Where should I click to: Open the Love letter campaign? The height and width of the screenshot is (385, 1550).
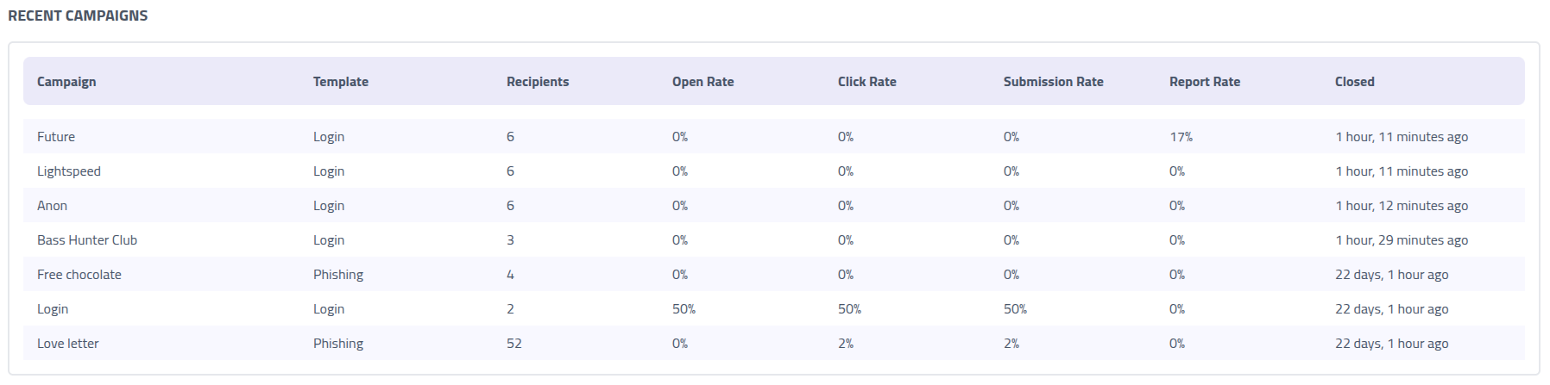[68, 344]
